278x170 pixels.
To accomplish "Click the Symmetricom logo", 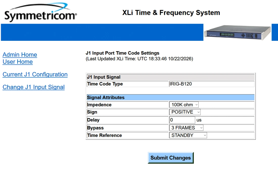I will click(x=41, y=12).
